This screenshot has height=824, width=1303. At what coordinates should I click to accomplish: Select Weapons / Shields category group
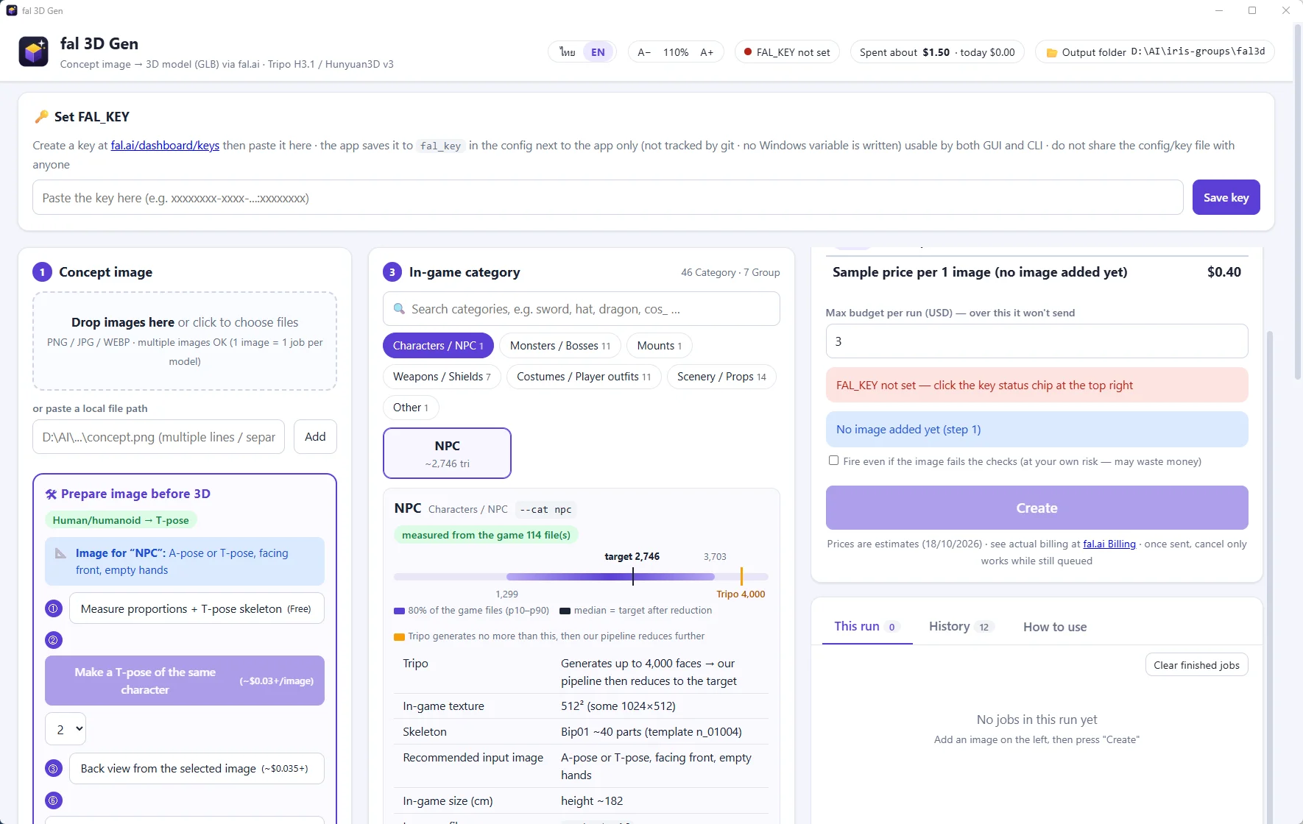point(442,376)
